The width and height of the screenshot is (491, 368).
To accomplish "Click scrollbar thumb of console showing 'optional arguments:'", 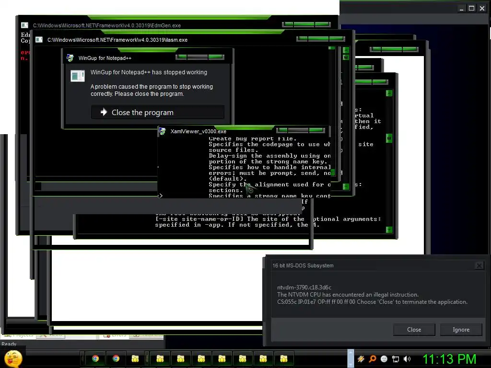I will coord(389,138).
